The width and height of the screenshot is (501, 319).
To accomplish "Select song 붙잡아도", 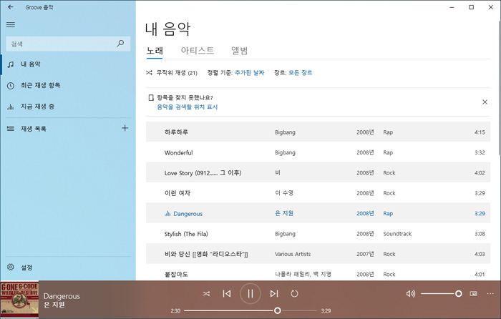I will pyautogui.click(x=318, y=274).
